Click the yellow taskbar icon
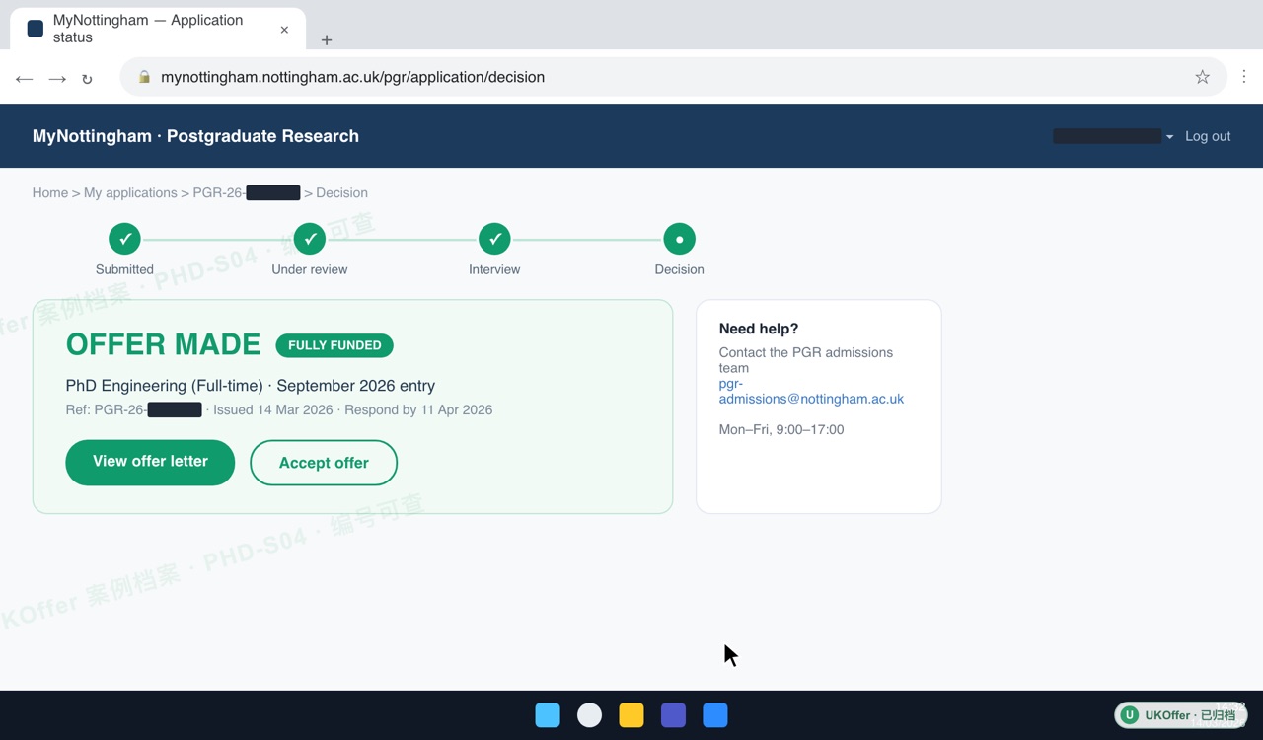Screen dimensions: 1263x740 click(631, 715)
